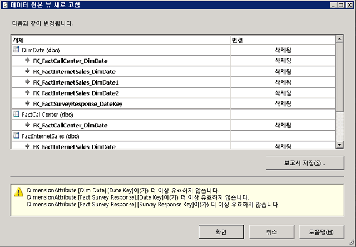356x247 pixels.
Task: Click the 다음과 같이 변경됩니다. label
Action: [42, 23]
